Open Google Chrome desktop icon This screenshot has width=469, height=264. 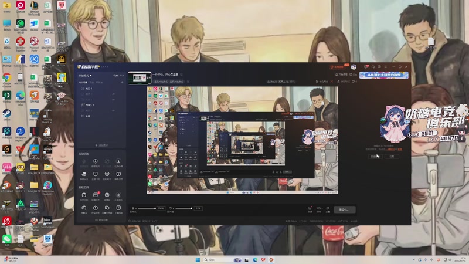6,80
